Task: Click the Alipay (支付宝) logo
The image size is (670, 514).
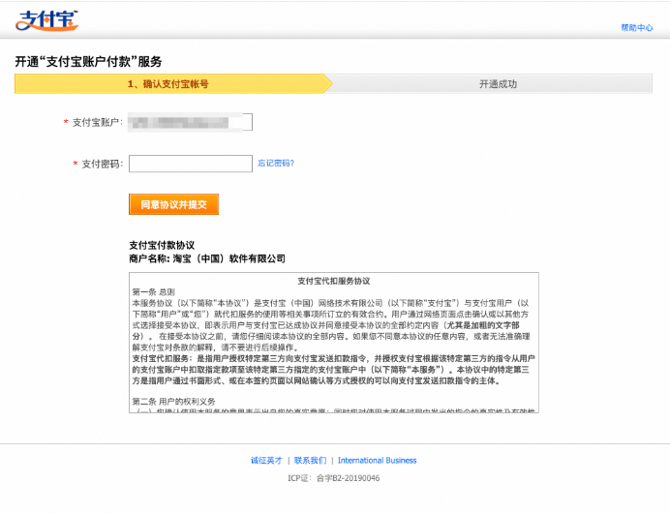Action: [47, 20]
